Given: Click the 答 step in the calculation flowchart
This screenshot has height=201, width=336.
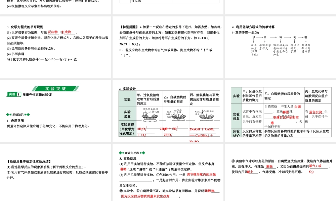Looking at the screenshot, I should click(306, 37).
